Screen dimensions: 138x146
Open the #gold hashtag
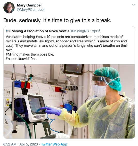click(50, 41)
